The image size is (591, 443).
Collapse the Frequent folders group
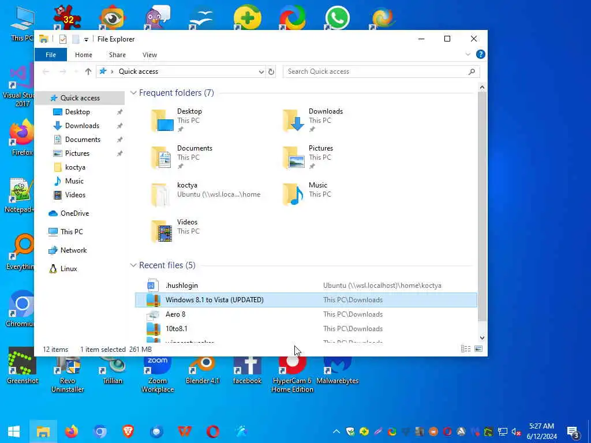(x=133, y=93)
